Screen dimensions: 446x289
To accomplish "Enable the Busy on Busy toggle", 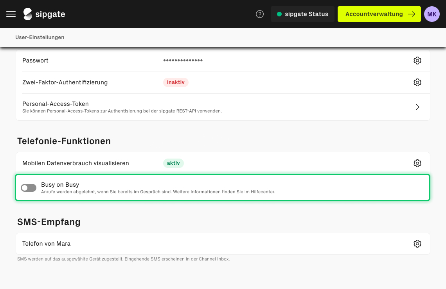I will coord(29,188).
